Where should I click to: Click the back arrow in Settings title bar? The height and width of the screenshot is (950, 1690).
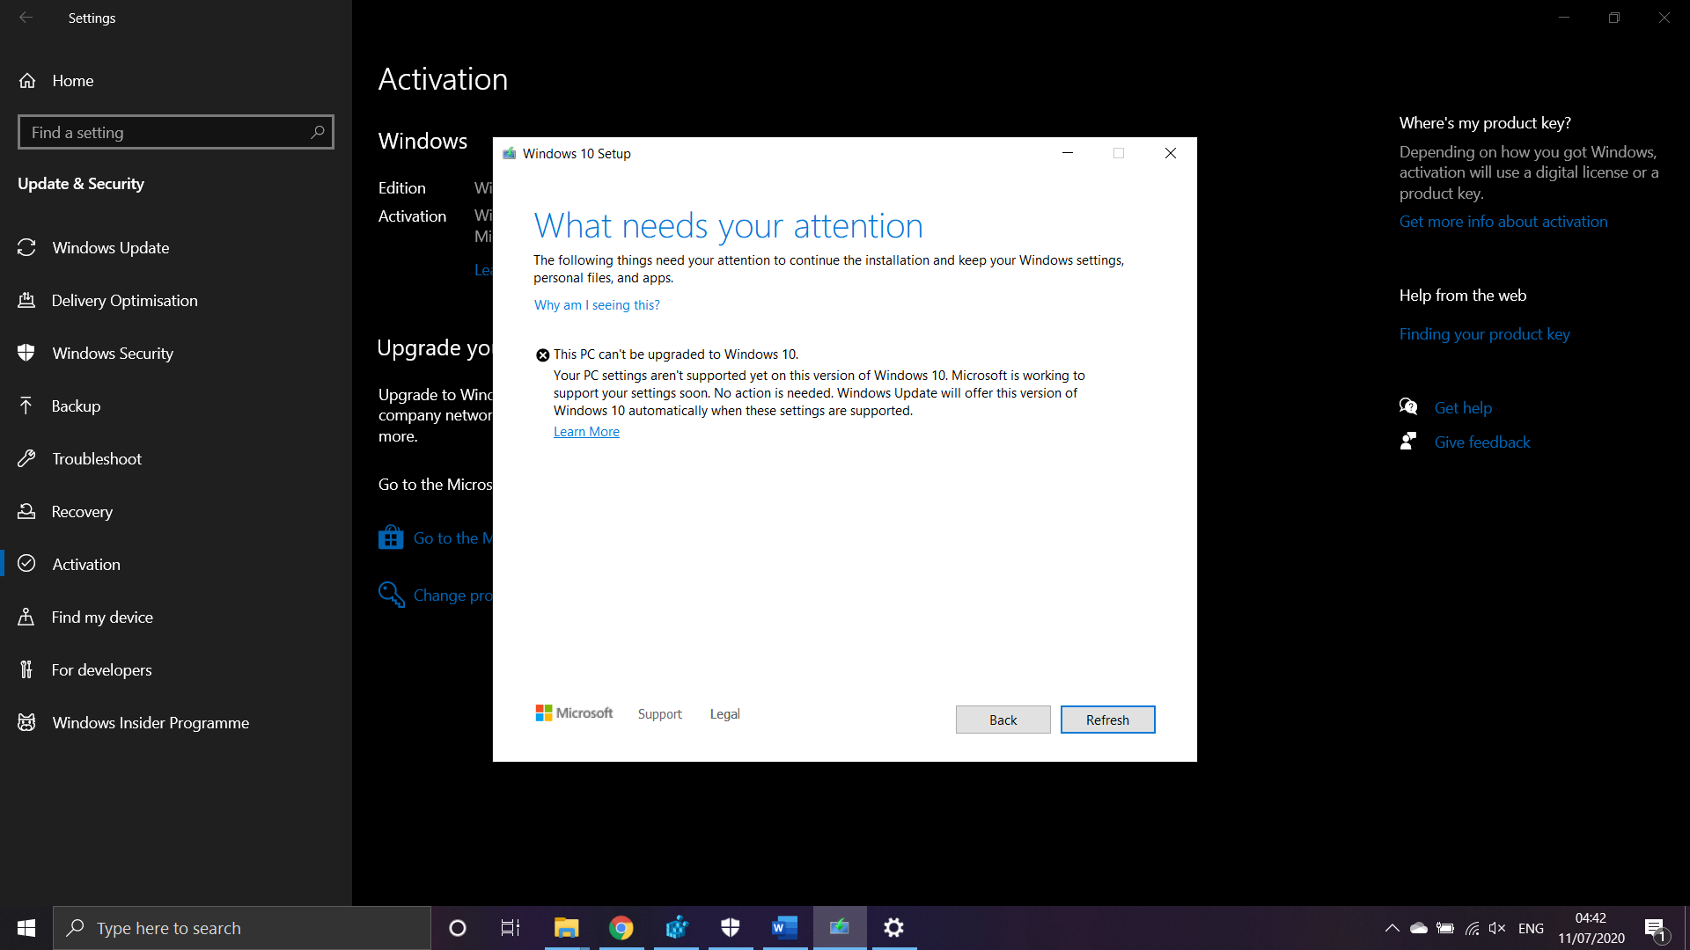point(26,18)
